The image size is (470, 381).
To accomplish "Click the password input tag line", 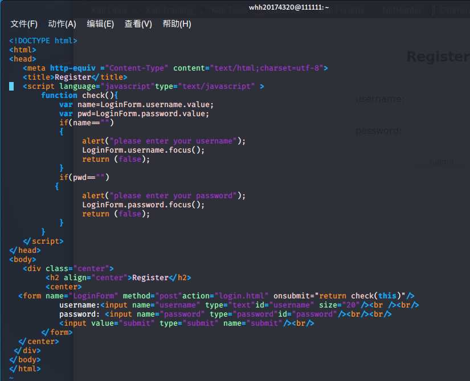I will [x=226, y=314].
